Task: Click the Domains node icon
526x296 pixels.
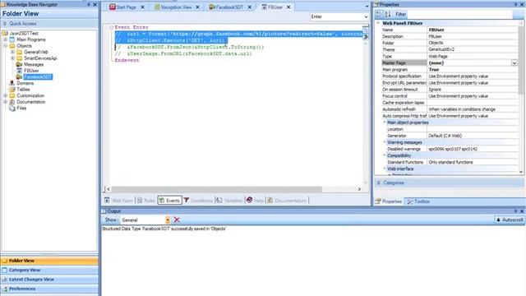Action: pos(12,83)
